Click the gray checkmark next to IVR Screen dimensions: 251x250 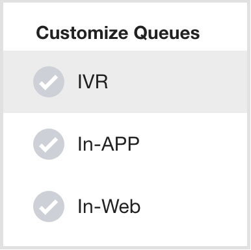(49, 82)
